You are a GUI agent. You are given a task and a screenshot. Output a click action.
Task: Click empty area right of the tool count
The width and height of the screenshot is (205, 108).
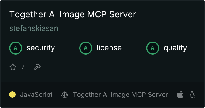click(118, 67)
